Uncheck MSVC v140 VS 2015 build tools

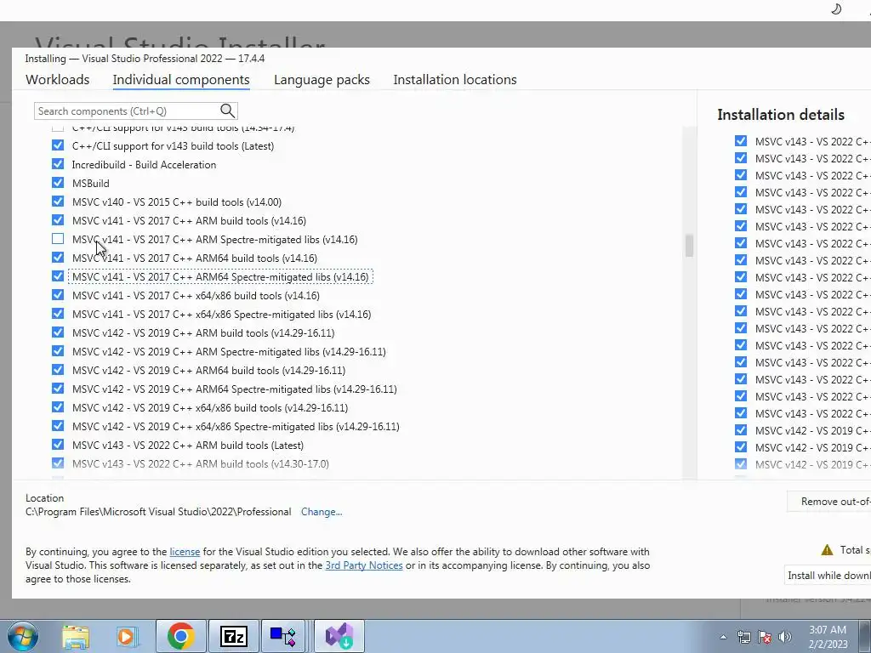point(58,202)
